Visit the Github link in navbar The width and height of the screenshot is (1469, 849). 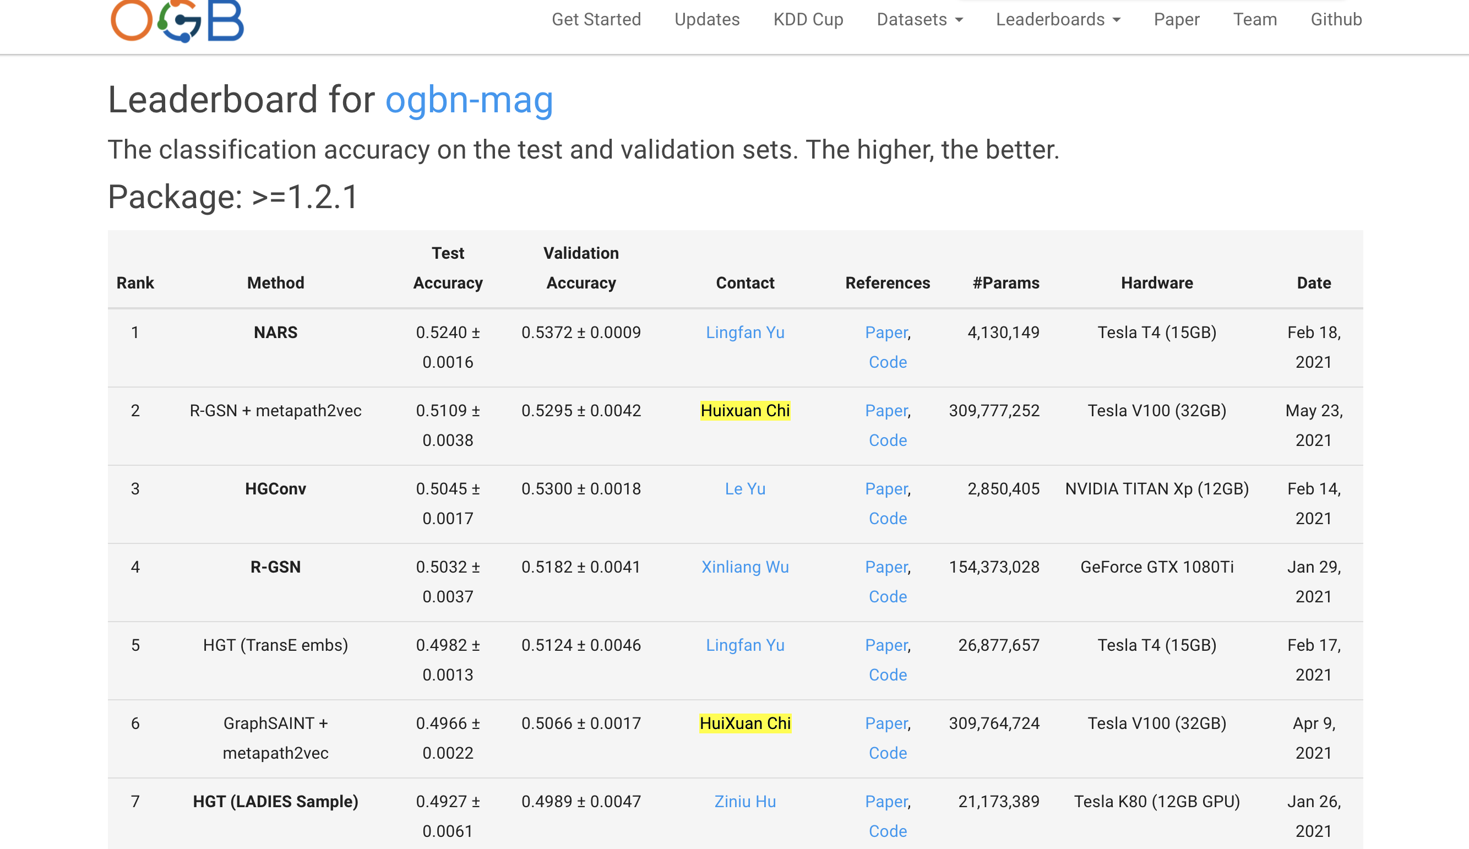(x=1336, y=20)
